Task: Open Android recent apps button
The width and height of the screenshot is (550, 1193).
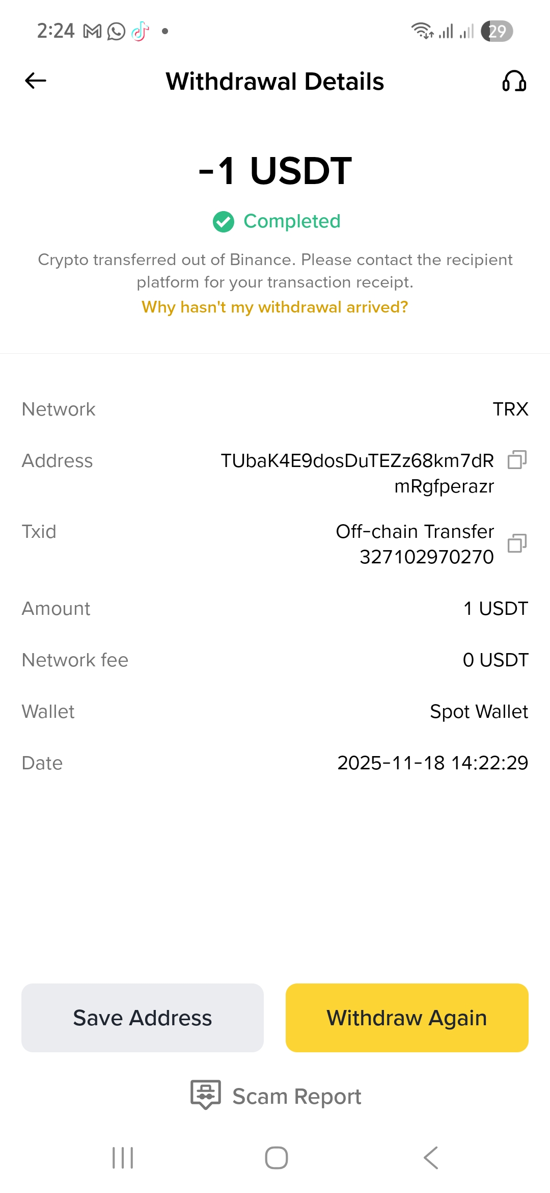Action: (x=123, y=1158)
